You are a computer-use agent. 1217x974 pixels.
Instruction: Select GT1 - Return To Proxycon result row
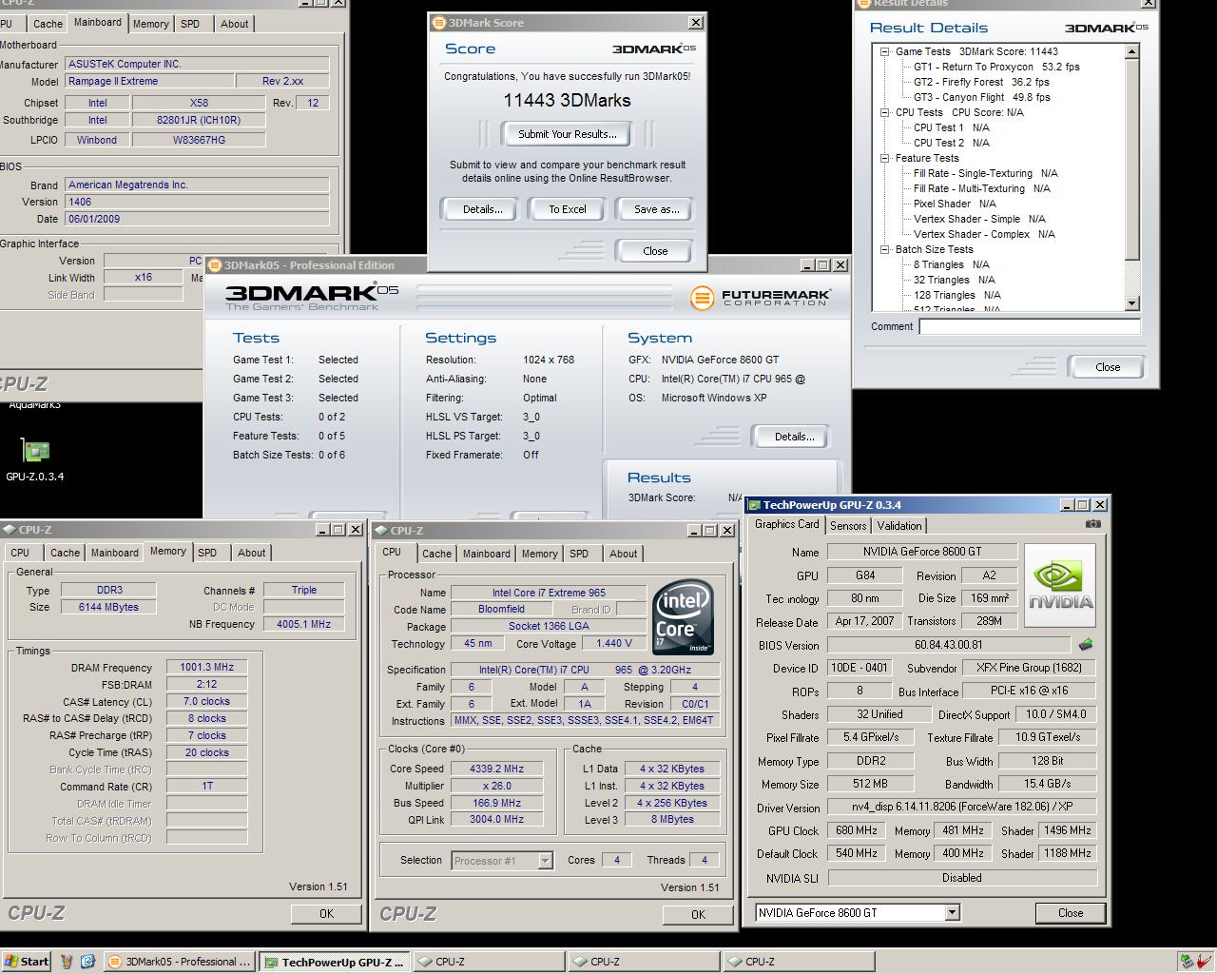(996, 67)
